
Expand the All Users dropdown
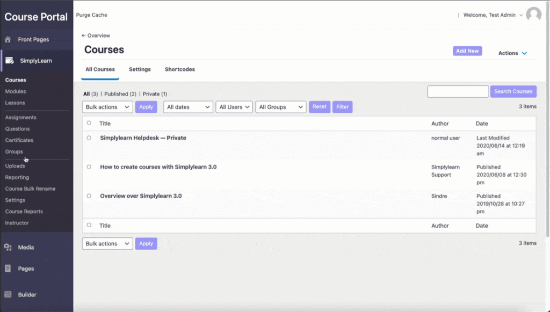(234, 107)
